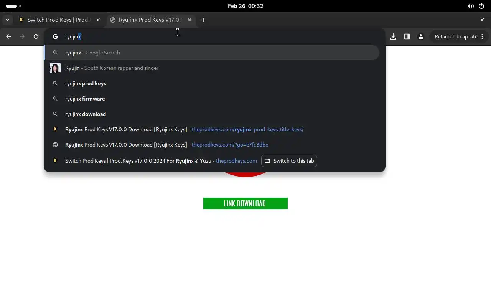Click Ryujin's profile thumbnail
The height and width of the screenshot is (307, 491).
(55, 68)
